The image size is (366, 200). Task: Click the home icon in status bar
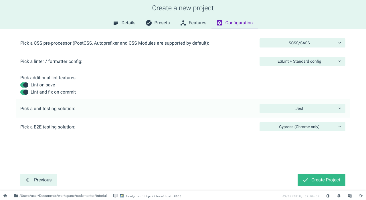point(5,196)
